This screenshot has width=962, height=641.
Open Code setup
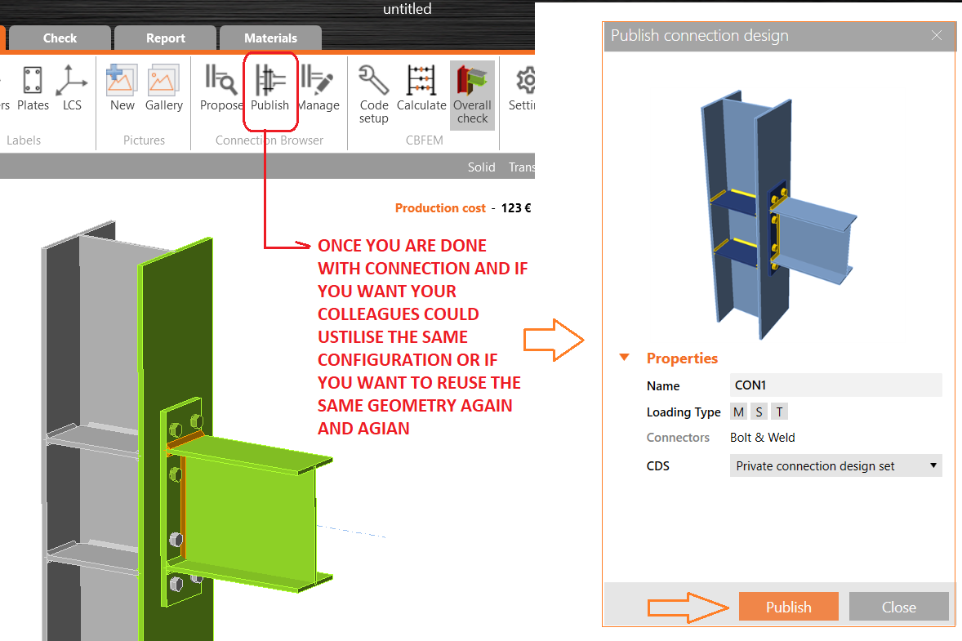pos(373,90)
